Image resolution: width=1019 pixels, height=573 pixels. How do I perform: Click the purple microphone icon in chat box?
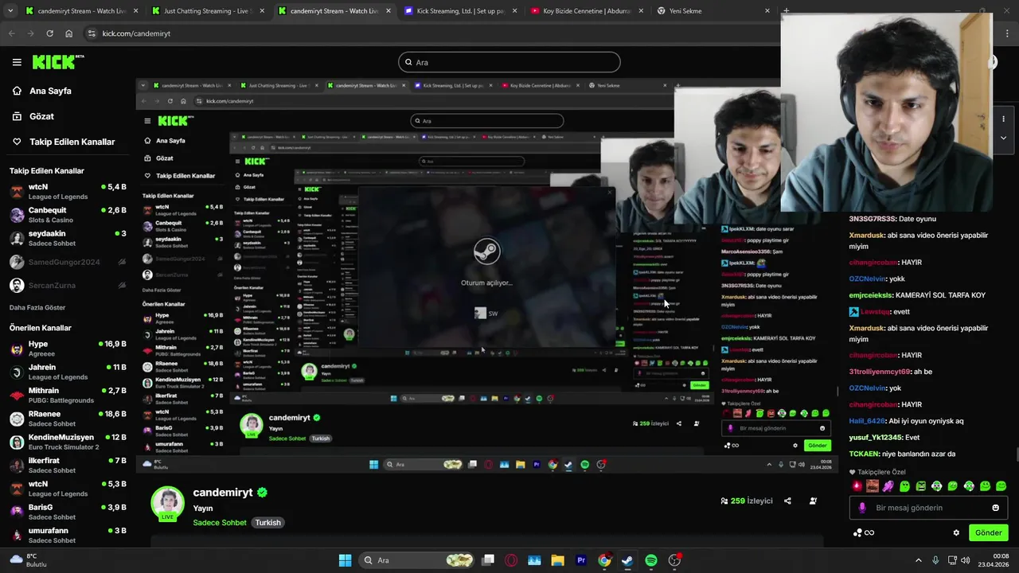click(x=862, y=508)
